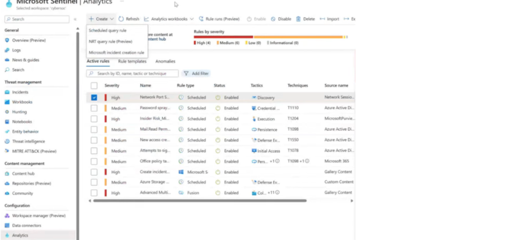Click the Repositories (Preview) cloud icon
Viewport: 521px width, 240px height.
coord(7,183)
